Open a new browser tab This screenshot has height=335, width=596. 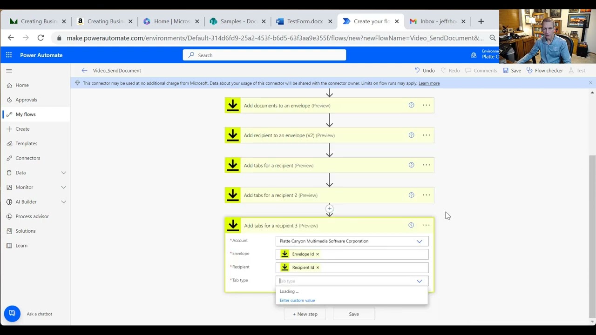pos(481,21)
